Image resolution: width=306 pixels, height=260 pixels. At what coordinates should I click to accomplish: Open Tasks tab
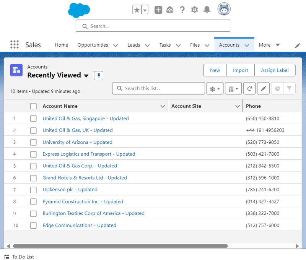(165, 45)
